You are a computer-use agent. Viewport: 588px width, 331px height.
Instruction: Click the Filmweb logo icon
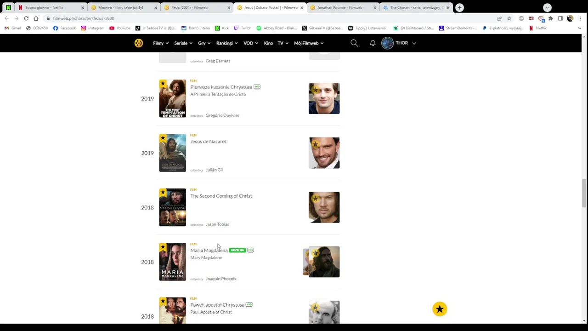click(x=139, y=43)
